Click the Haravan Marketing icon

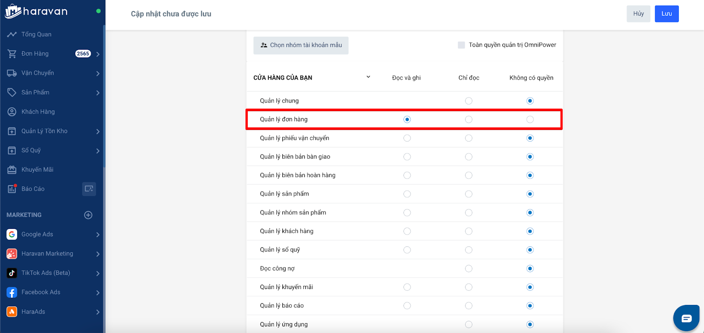pos(12,254)
